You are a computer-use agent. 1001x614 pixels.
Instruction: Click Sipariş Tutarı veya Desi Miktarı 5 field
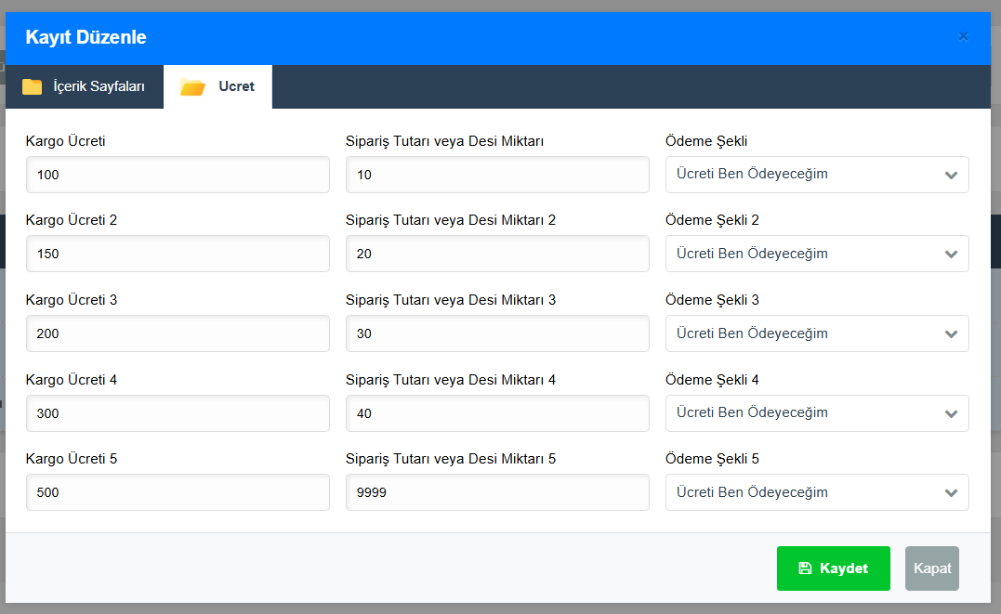[497, 492]
